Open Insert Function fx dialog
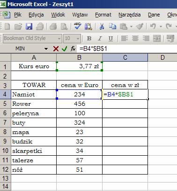This screenshot has width=177, height=191. [73, 49]
